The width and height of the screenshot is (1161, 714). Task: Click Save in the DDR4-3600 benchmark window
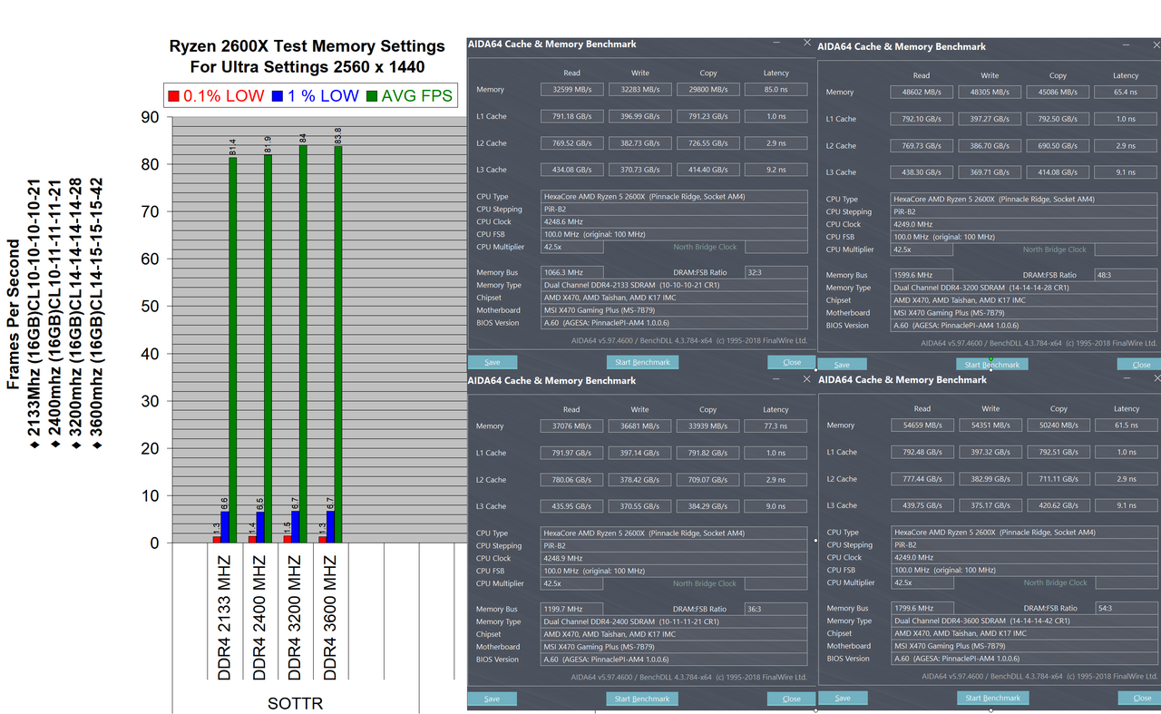[x=843, y=698]
